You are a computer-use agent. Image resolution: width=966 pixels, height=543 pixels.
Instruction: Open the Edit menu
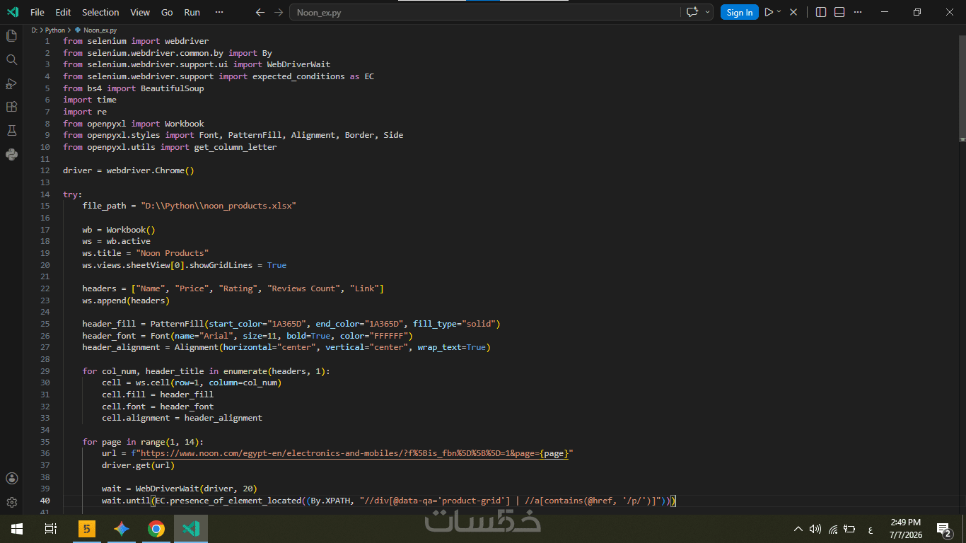click(x=63, y=12)
